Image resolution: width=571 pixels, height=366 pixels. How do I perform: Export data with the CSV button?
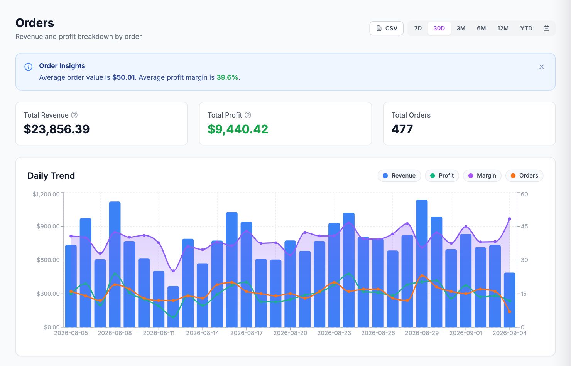[x=387, y=29]
